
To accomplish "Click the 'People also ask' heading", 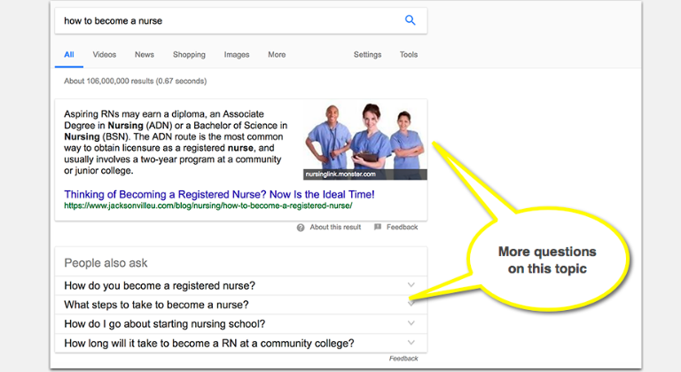I will point(106,263).
